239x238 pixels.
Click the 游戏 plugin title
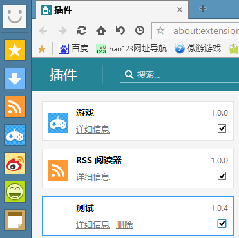tap(85, 113)
